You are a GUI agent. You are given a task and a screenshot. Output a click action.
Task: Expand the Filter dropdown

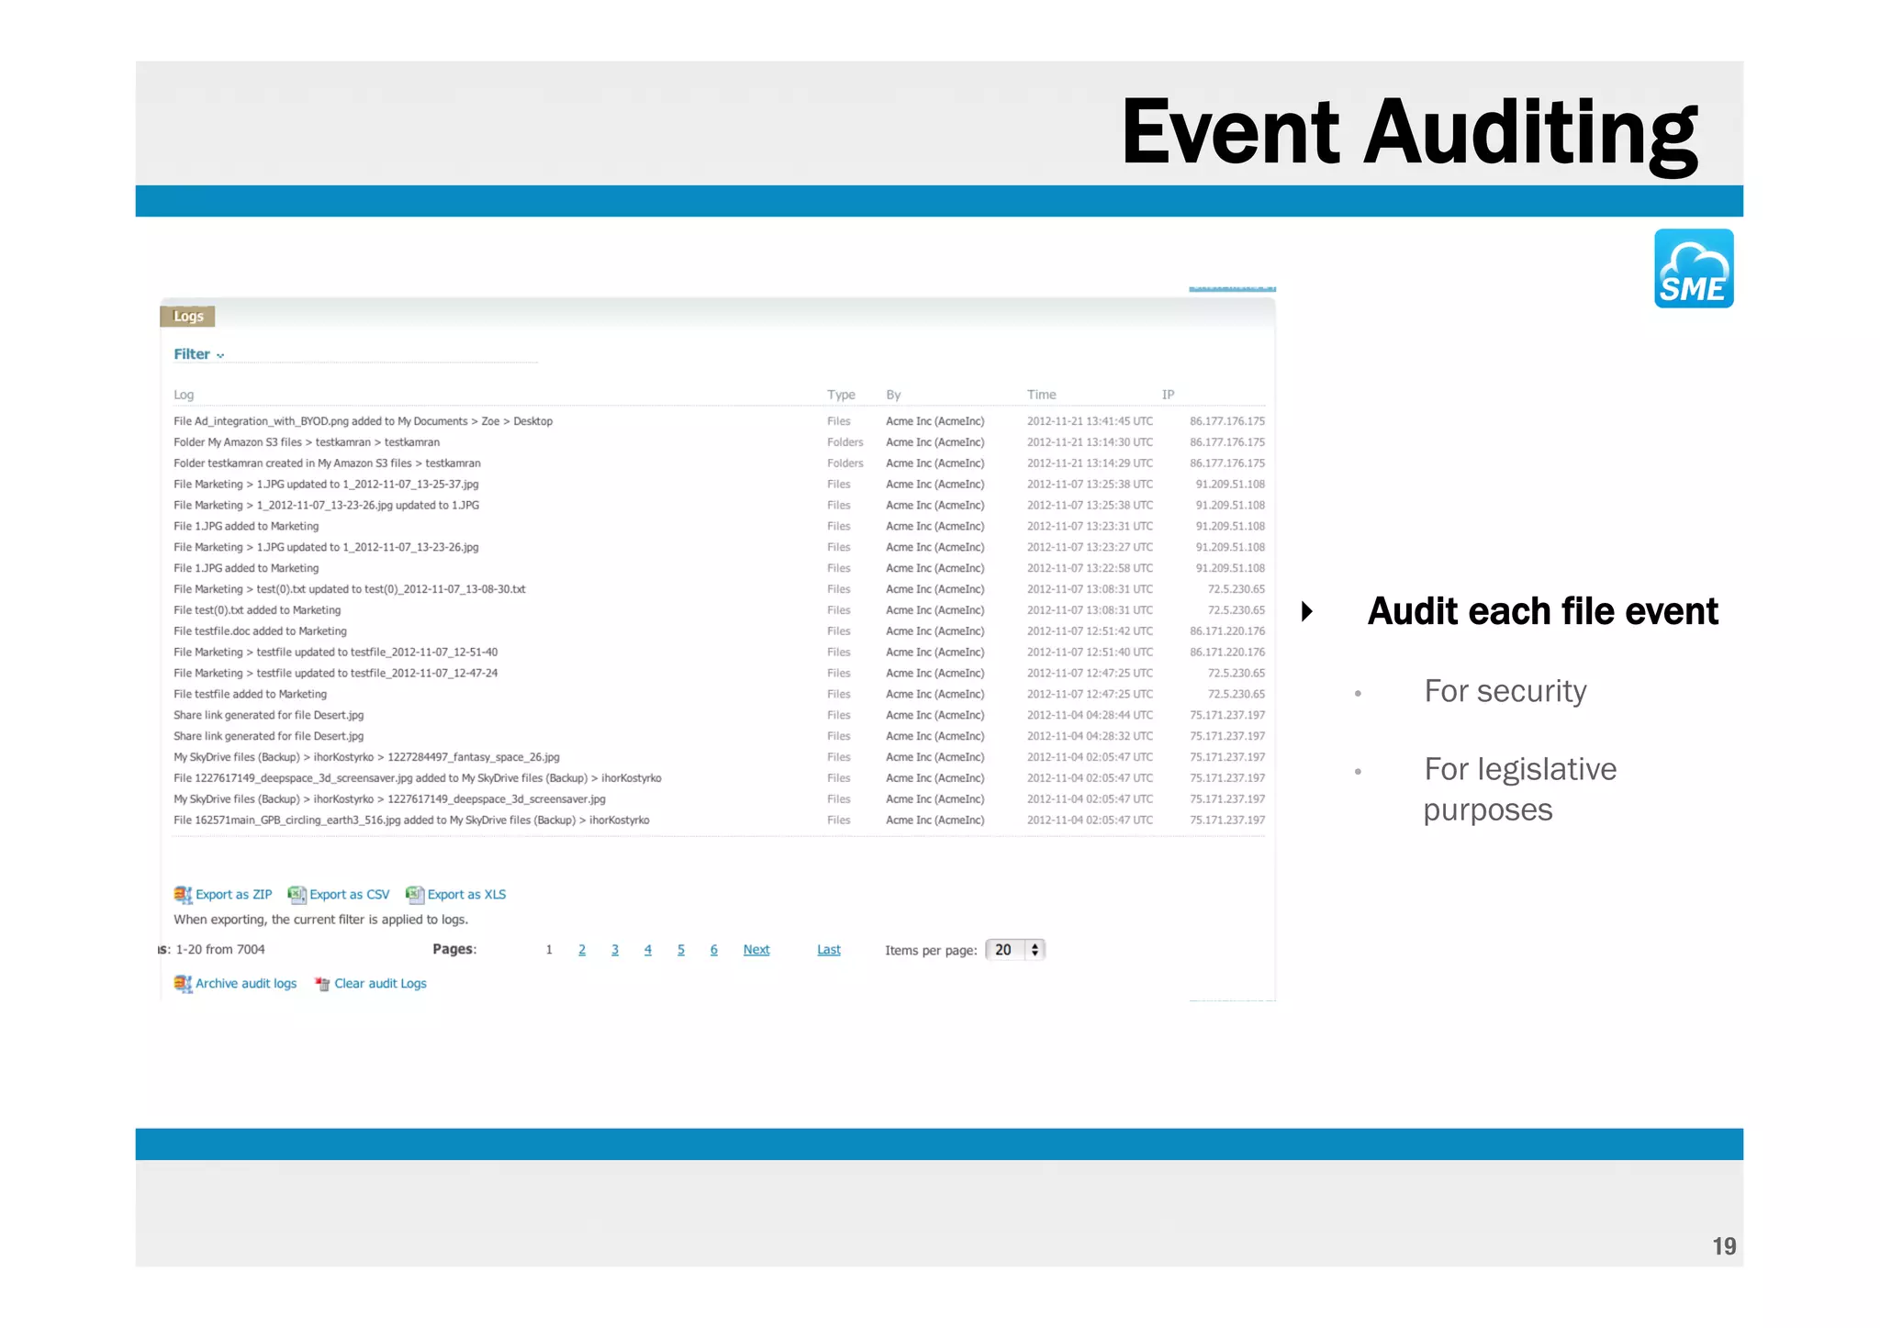[199, 354]
